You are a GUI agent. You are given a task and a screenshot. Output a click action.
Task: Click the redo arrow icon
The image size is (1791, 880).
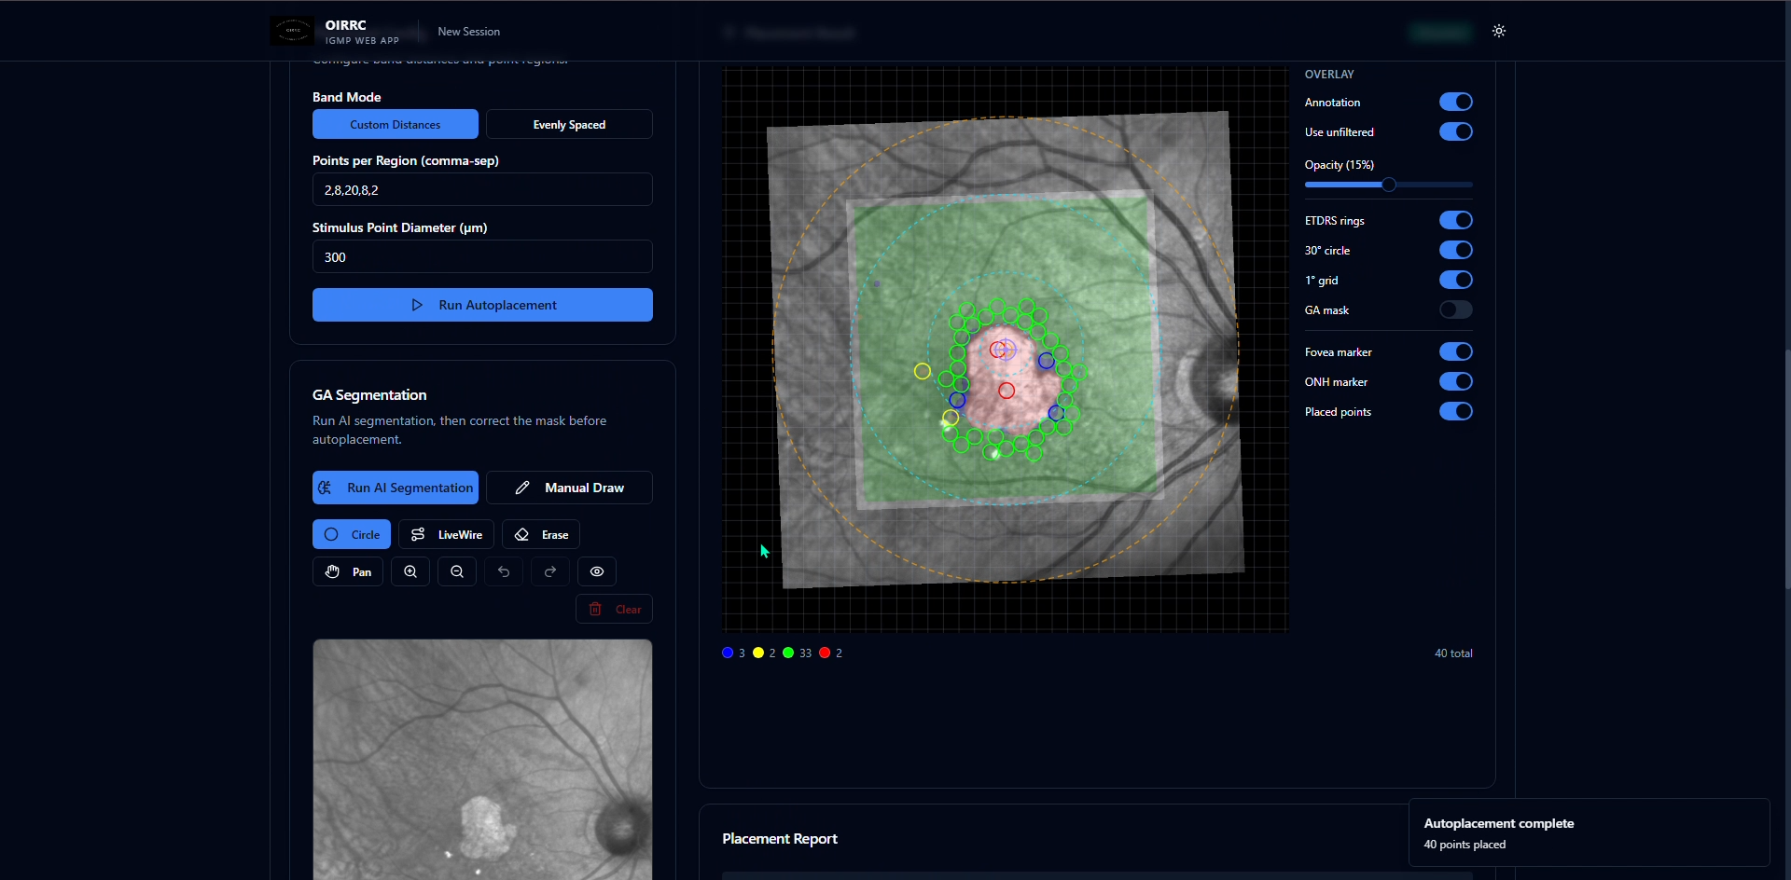pyautogui.click(x=550, y=571)
